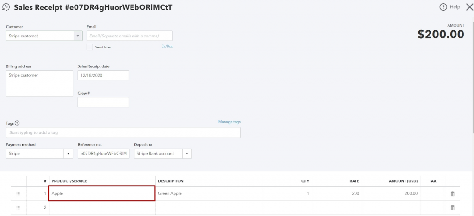The height and width of the screenshot is (216, 474).
Task: Expand the Deposit to dropdown
Action: click(187, 154)
